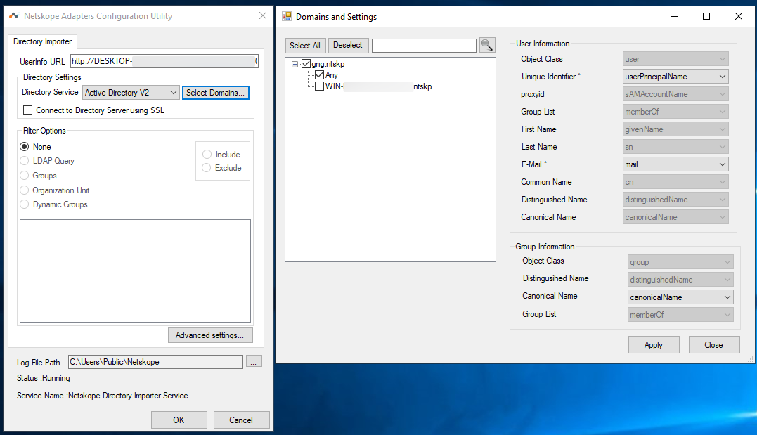
Task: Open Canonical Name dropdown under Group Information
Action: coord(729,297)
